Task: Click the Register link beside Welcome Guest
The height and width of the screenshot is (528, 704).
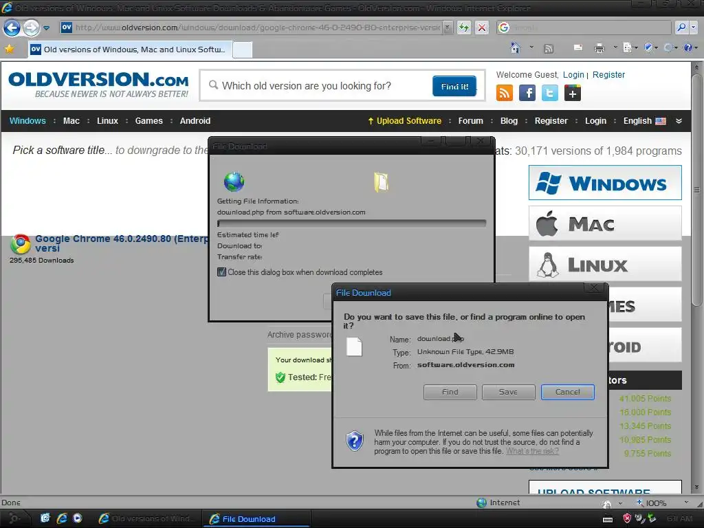Action: tap(608, 75)
